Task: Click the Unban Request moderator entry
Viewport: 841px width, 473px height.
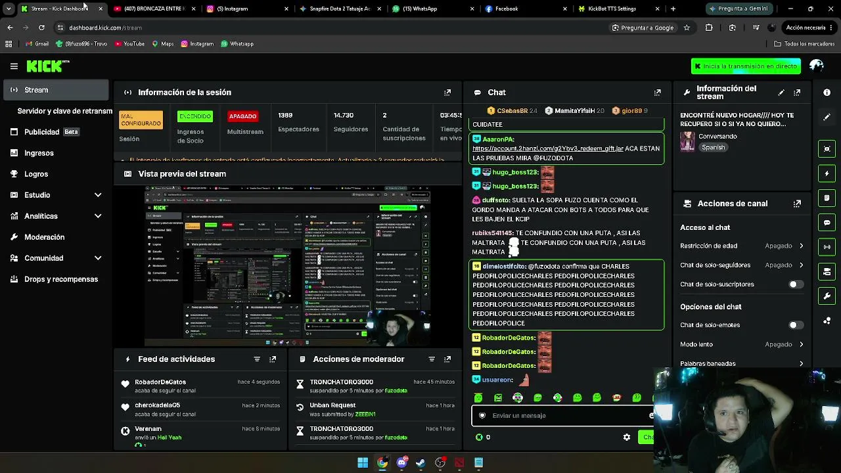Action: [375, 409]
